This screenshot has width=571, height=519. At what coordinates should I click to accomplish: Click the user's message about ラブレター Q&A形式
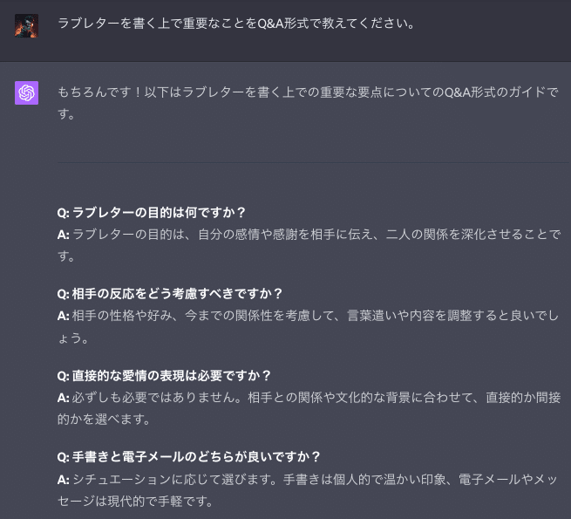[235, 23]
